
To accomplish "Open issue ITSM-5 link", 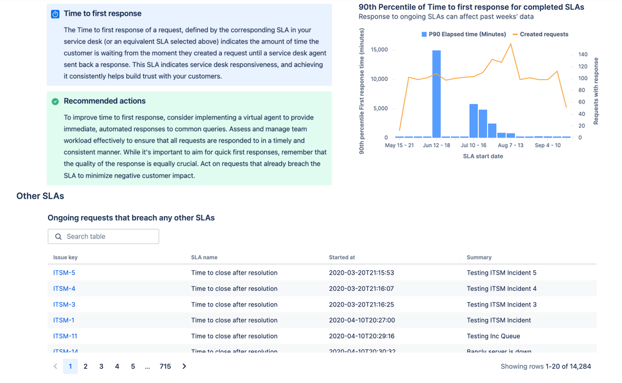I will click(x=64, y=273).
